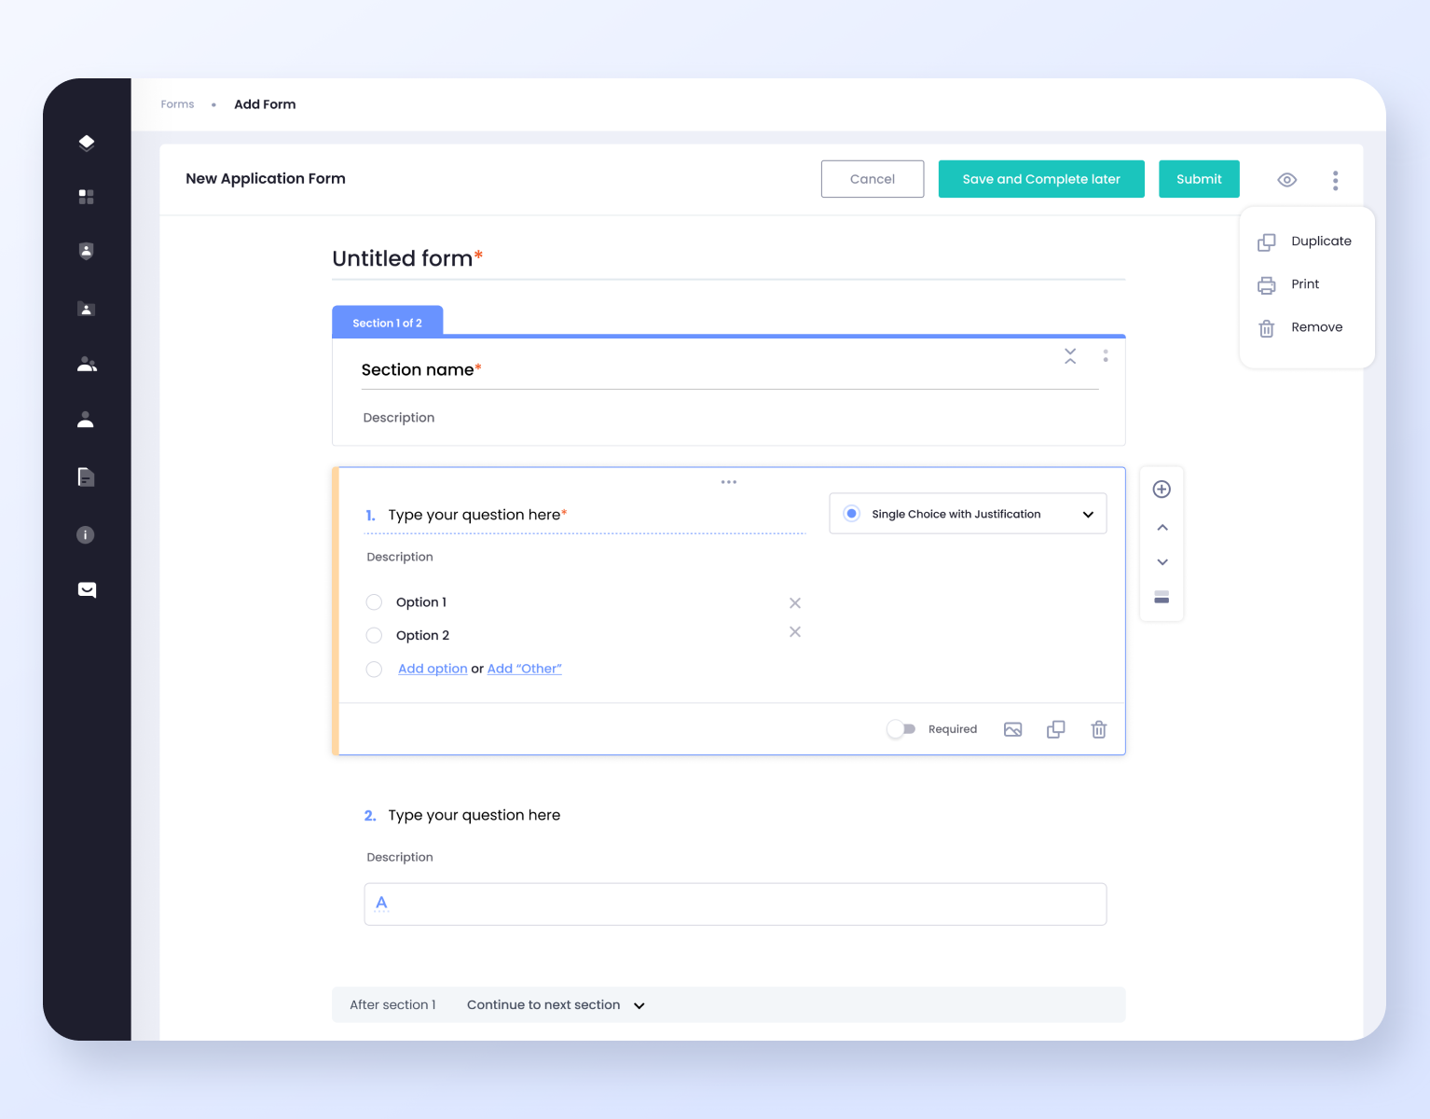Add a section with the section icon
Screen dimensions: 1430x1119
(x=1162, y=597)
